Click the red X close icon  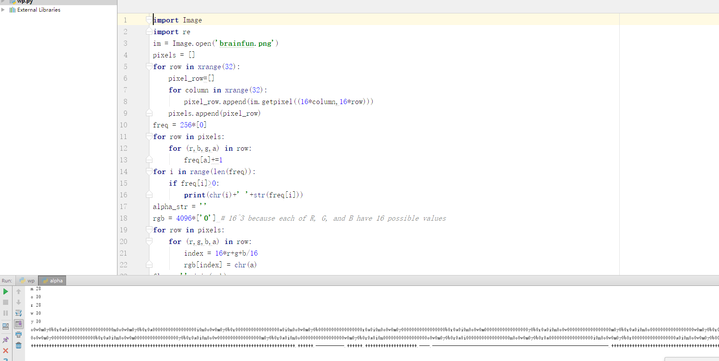tap(6, 351)
